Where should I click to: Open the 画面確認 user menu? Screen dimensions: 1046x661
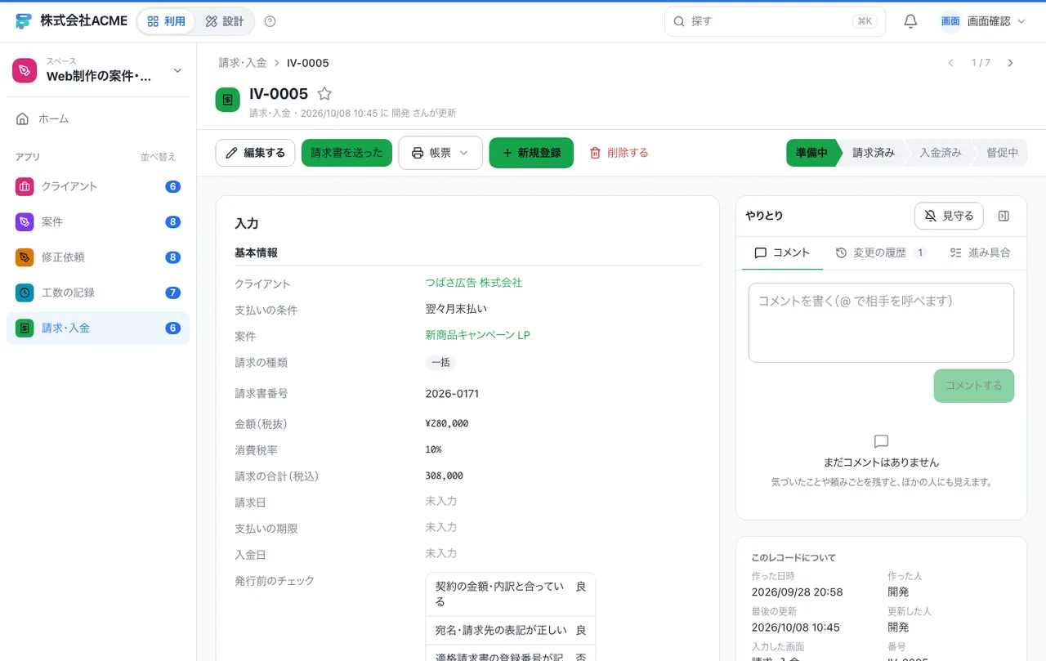[x=982, y=21]
